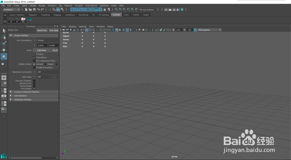This screenshot has width=291, height=160.
Task: Open the render view clapperboard icon
Action: click(x=166, y=10)
